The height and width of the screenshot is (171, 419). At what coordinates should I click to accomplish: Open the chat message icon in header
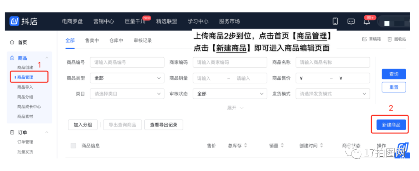351,22
